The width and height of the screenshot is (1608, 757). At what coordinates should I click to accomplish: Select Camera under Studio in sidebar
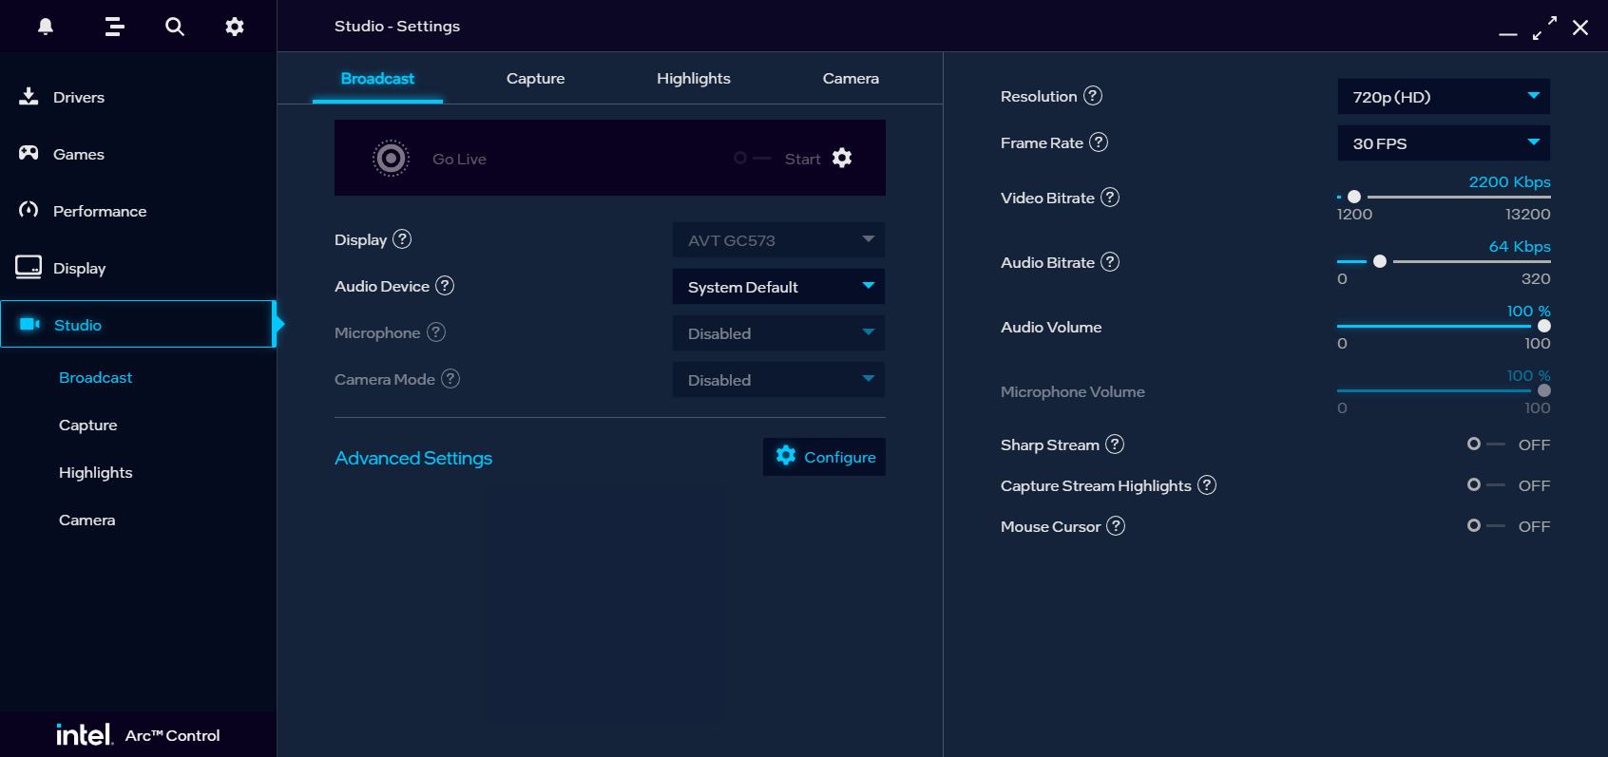pos(86,520)
